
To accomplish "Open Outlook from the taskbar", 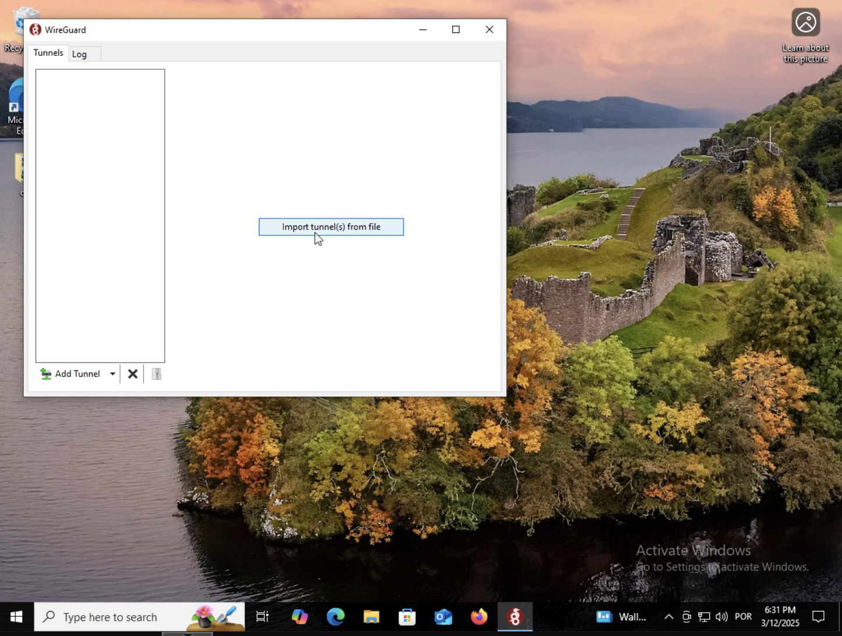I will tap(443, 617).
